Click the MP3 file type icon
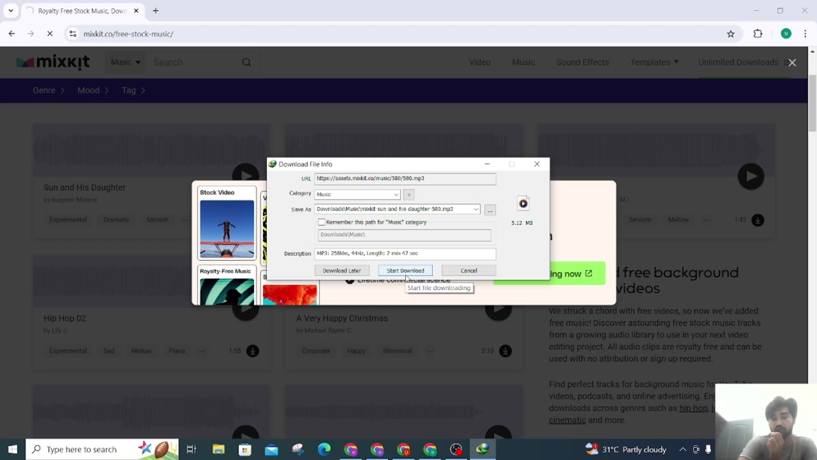This screenshot has width=817, height=460. (523, 203)
